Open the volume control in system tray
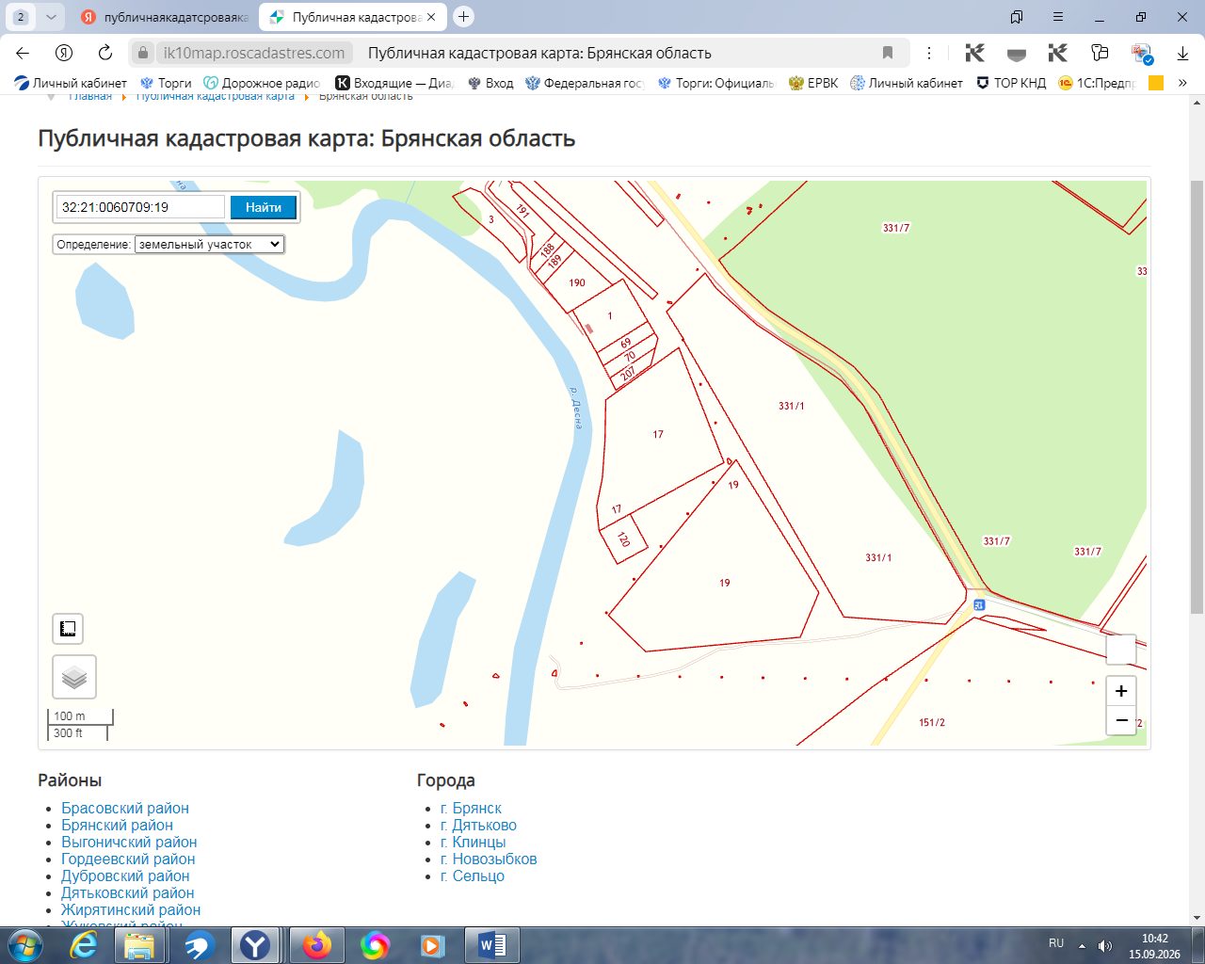The image size is (1205, 964). (1105, 945)
